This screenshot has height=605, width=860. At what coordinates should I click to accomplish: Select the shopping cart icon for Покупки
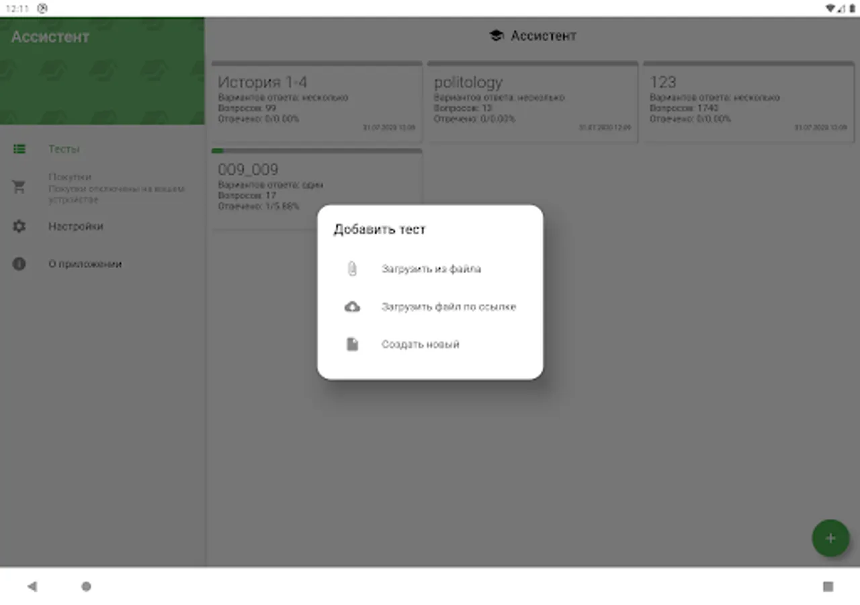[x=19, y=186]
